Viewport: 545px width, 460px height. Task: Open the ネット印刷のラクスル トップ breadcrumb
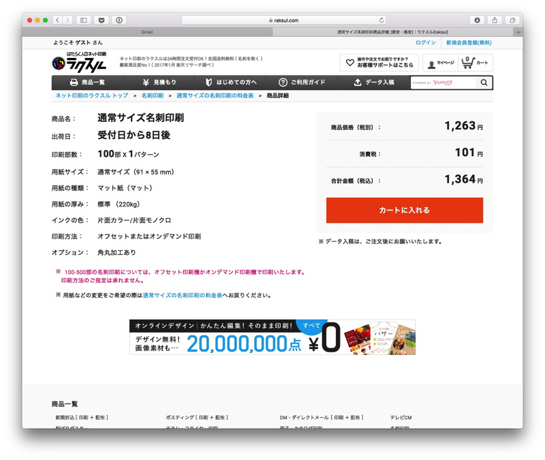pos(92,95)
